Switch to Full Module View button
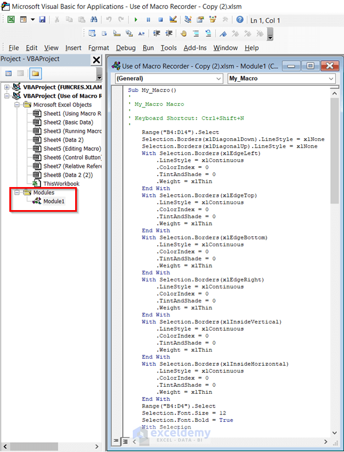This screenshot has height=452, width=344. (x=125, y=442)
